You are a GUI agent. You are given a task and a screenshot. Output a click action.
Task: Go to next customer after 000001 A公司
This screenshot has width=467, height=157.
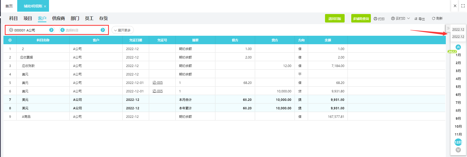pyautogui.click(x=51, y=30)
